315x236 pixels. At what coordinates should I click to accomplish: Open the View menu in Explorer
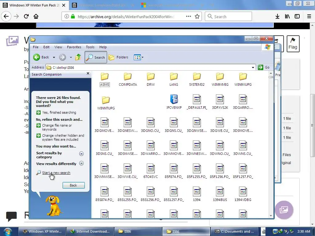58,47
